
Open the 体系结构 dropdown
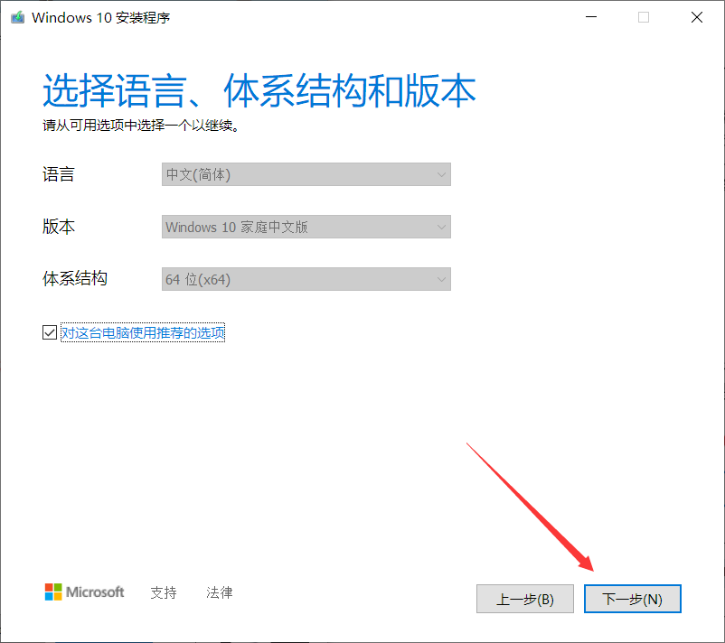306,279
